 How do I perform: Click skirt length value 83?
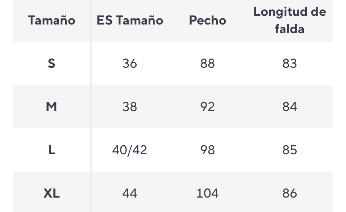point(290,63)
